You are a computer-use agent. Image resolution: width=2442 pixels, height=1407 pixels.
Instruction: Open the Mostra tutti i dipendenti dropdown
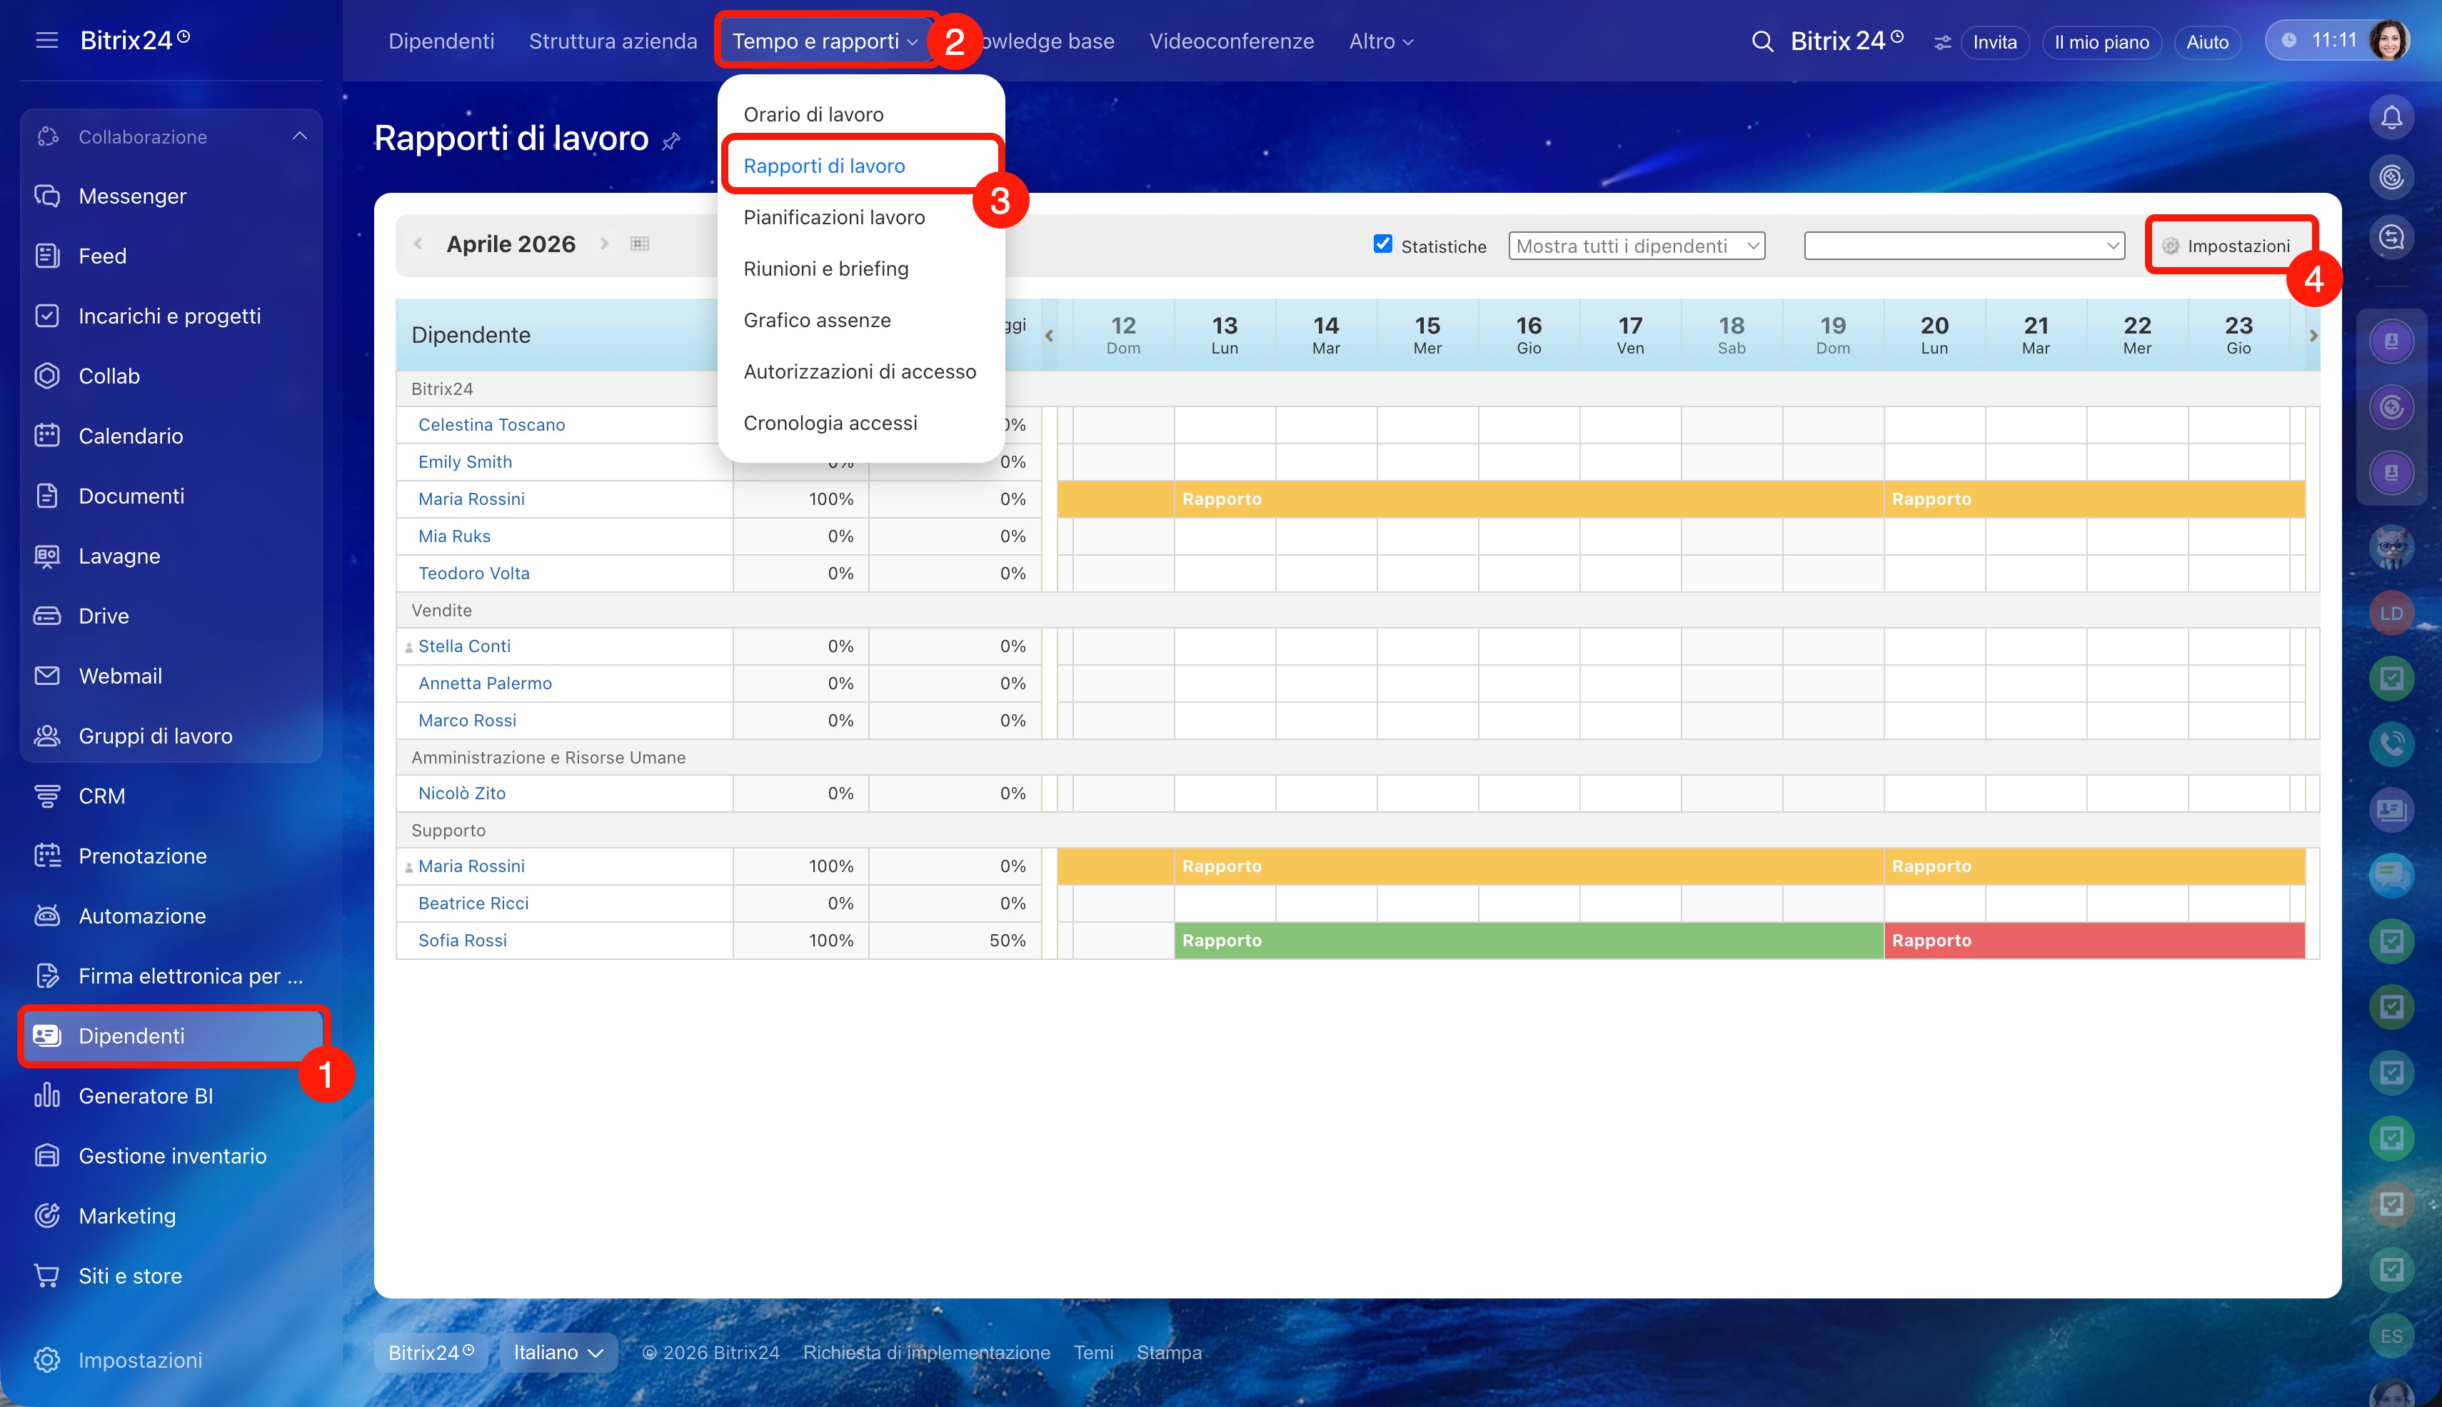pyautogui.click(x=1637, y=246)
